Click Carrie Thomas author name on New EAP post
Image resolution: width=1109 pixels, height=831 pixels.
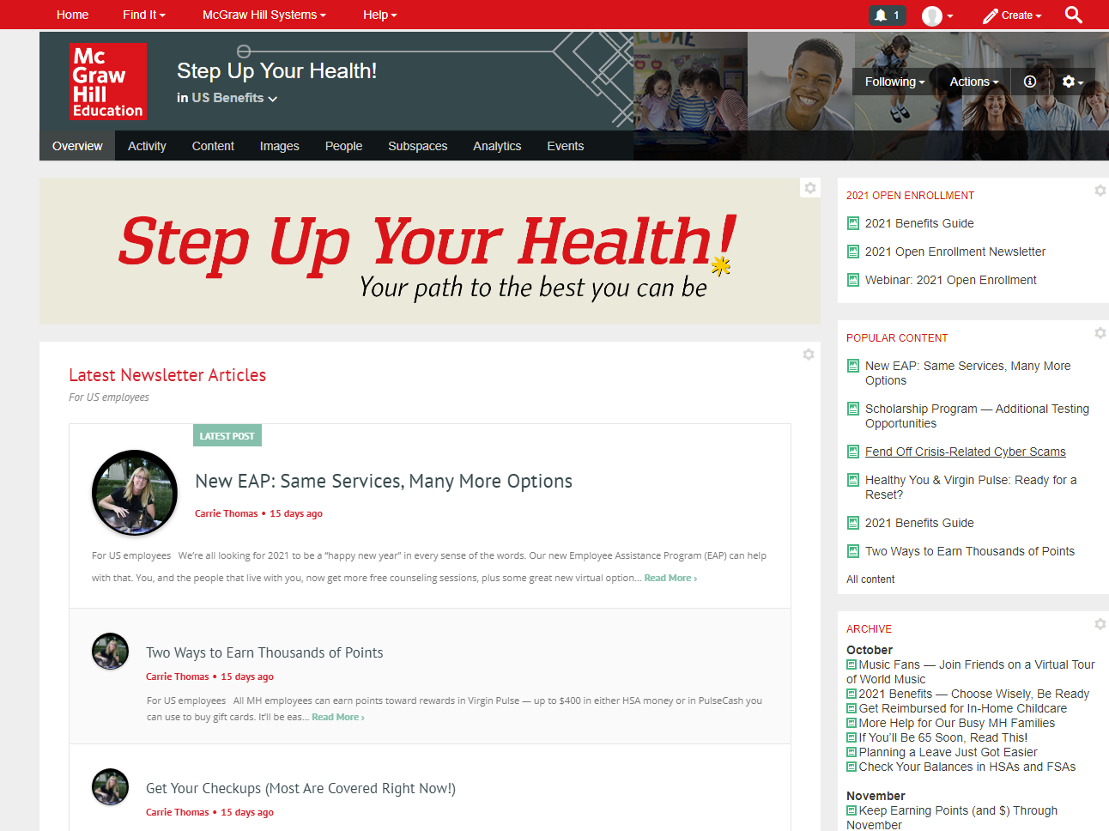point(226,513)
